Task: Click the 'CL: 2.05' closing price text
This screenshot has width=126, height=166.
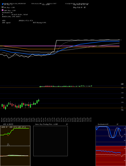Action: point(46,5)
